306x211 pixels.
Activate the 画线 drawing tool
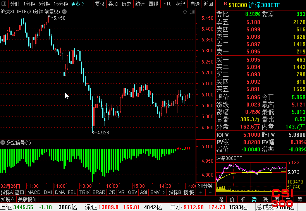[x=153, y=4]
